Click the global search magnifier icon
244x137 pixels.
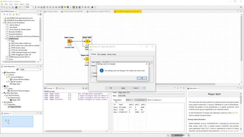click(241, 7)
